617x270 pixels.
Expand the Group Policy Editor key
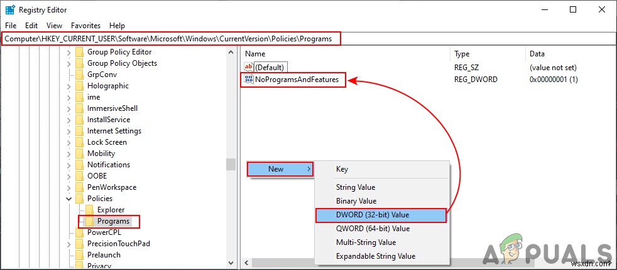[69, 52]
